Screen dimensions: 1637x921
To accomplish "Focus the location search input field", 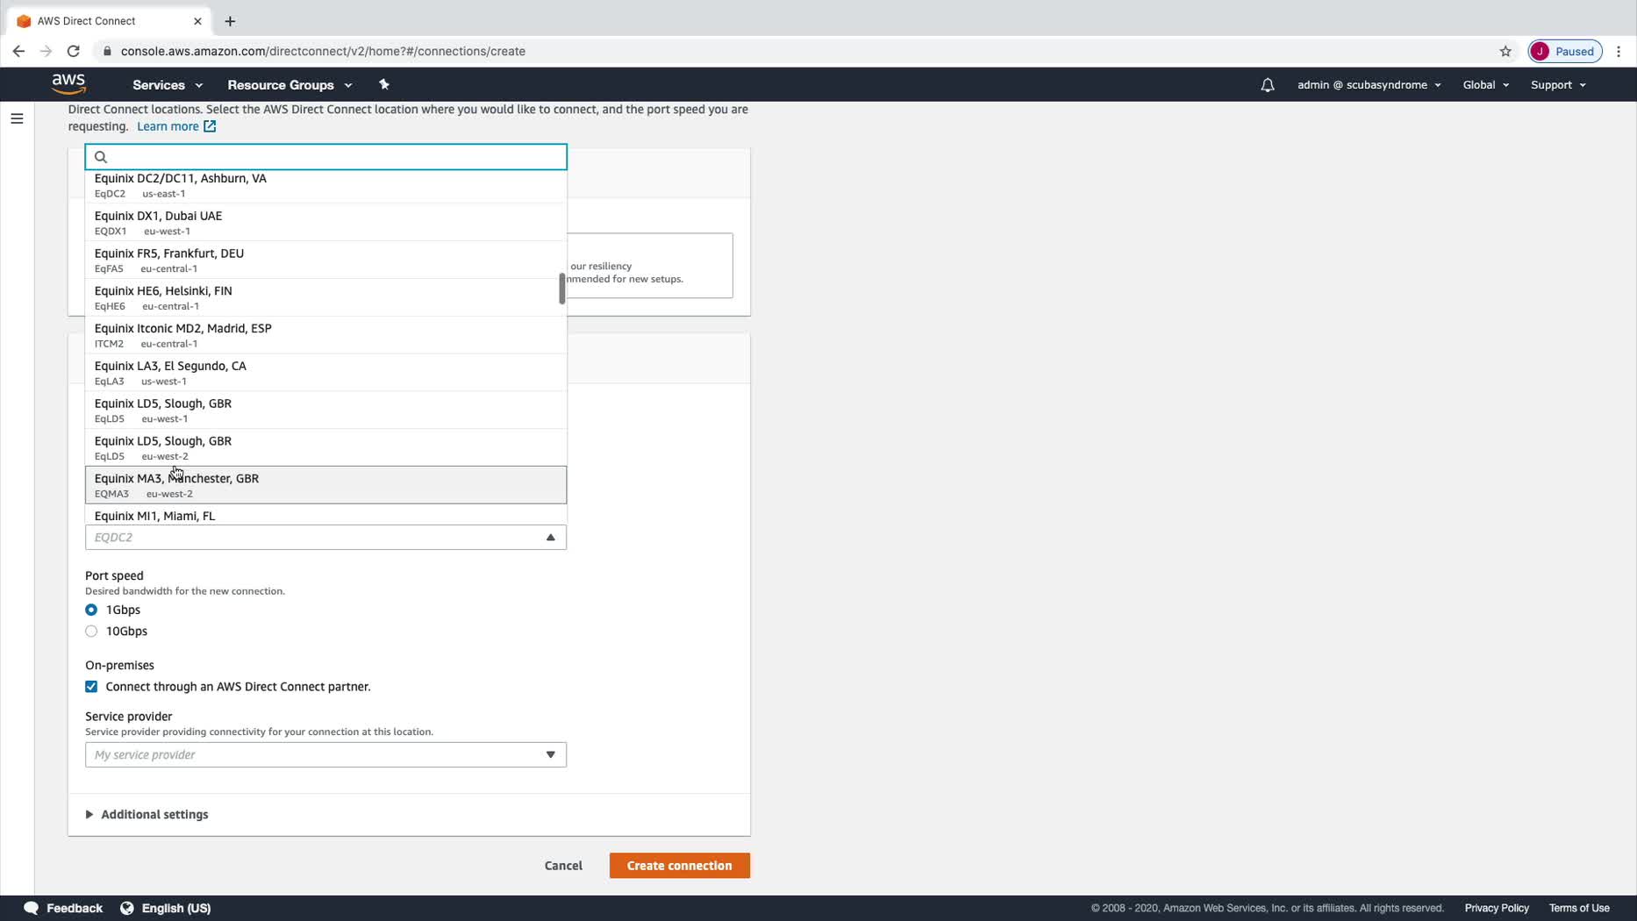I will point(325,156).
